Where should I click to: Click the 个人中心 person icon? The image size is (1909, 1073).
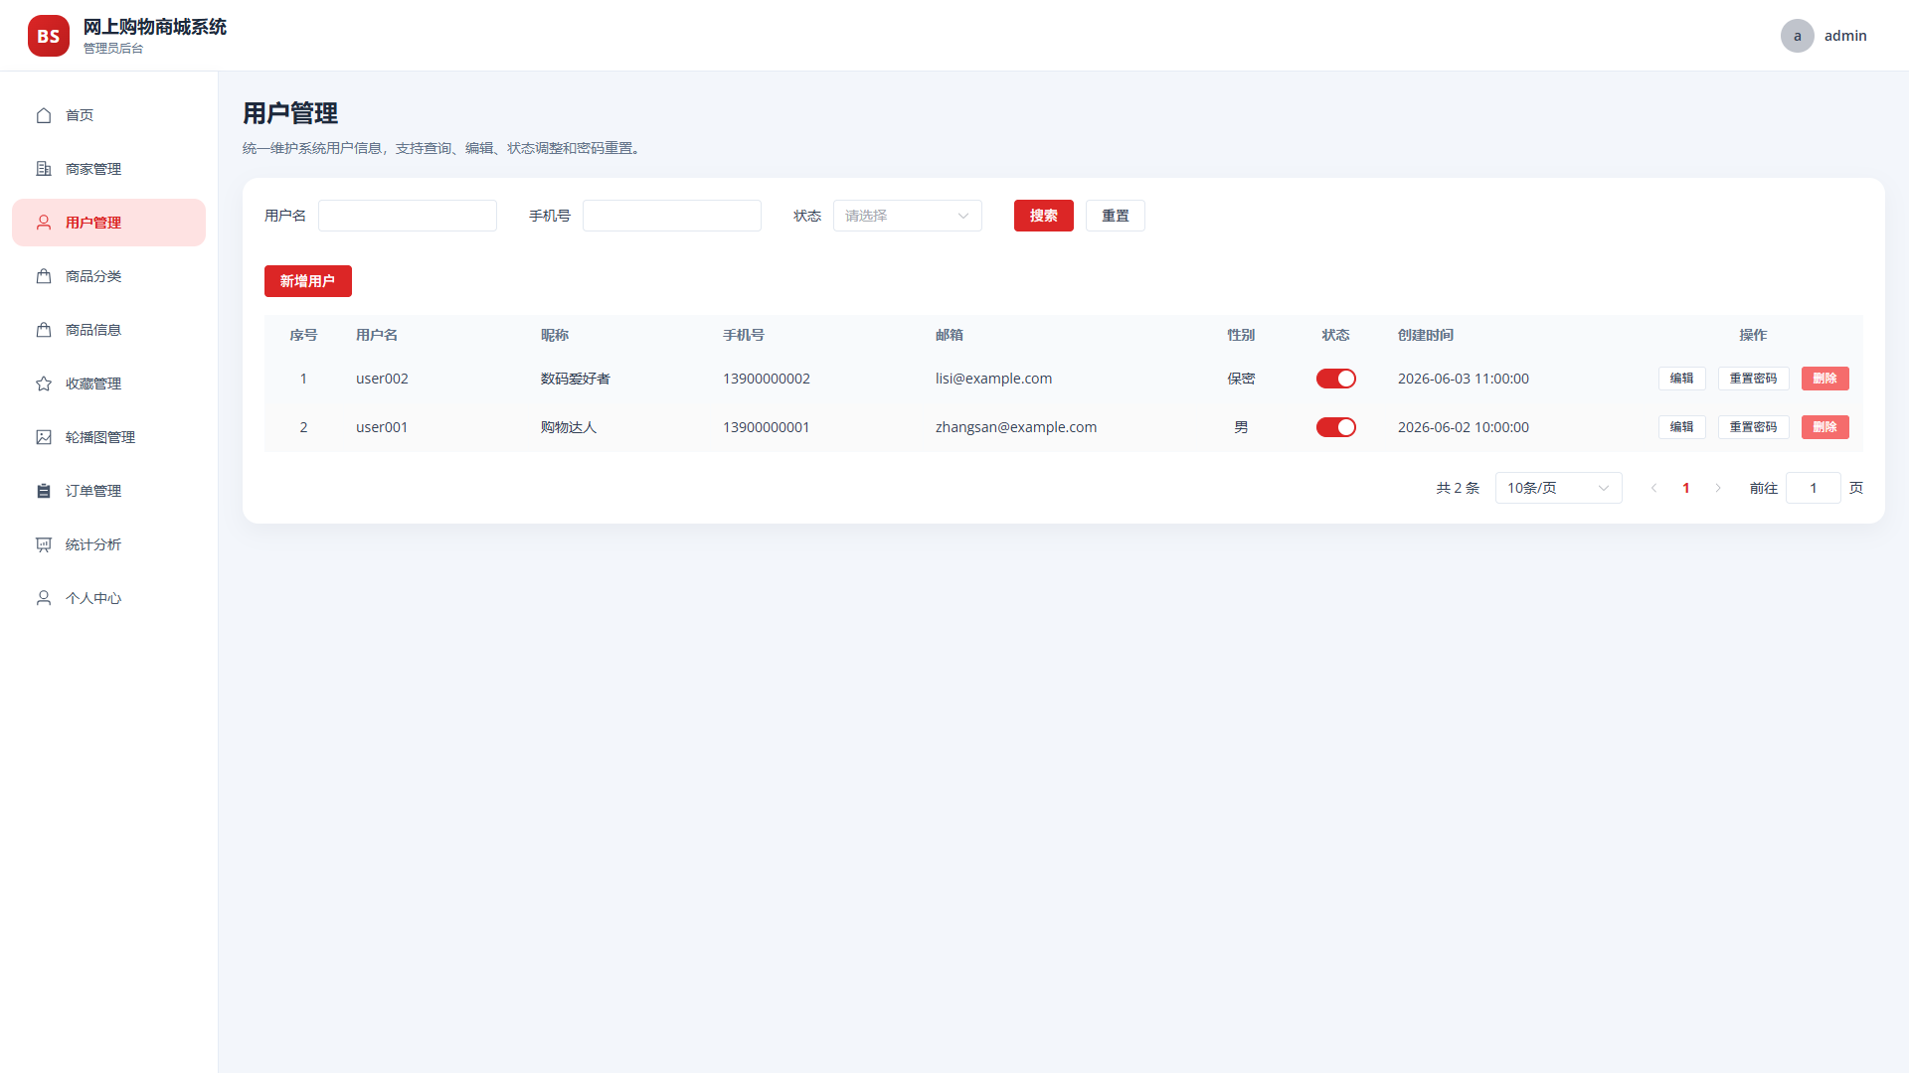point(44,598)
